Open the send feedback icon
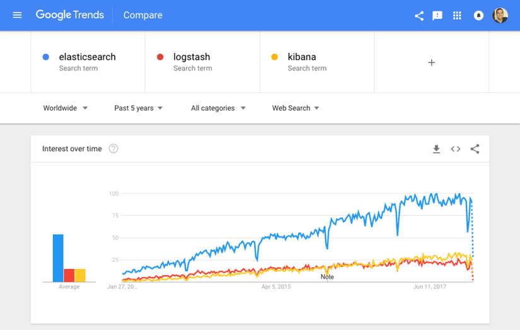Viewport: 520px width, 330px height. click(437, 16)
